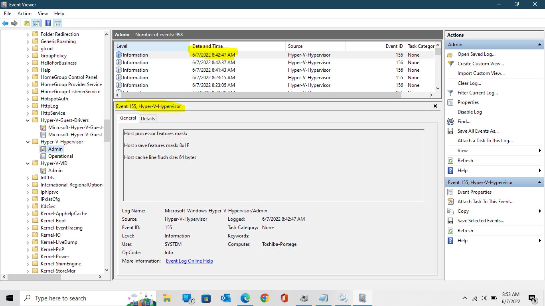Click the volume speaker tray icon
This screenshot has height=306, width=545.
pos(484,298)
